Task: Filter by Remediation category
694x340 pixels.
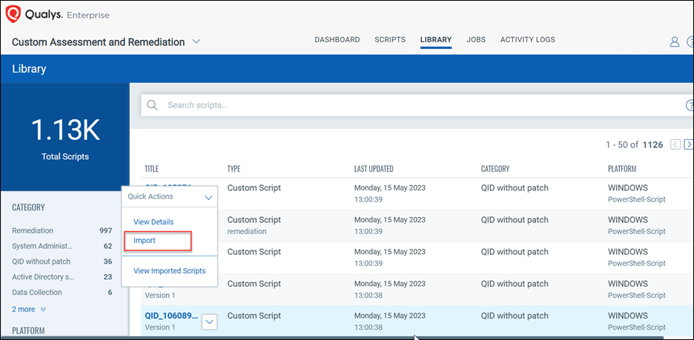Action: [x=33, y=230]
